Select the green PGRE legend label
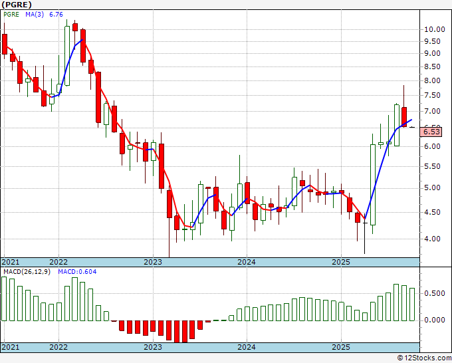The width and height of the screenshot is (452, 363). pyautogui.click(x=11, y=15)
